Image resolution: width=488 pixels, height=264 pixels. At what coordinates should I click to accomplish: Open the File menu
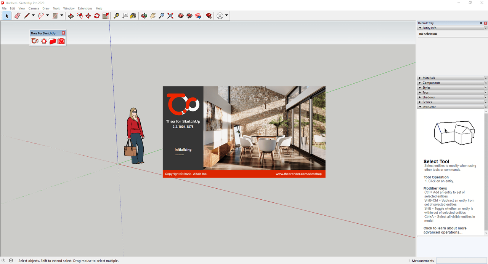click(4, 8)
